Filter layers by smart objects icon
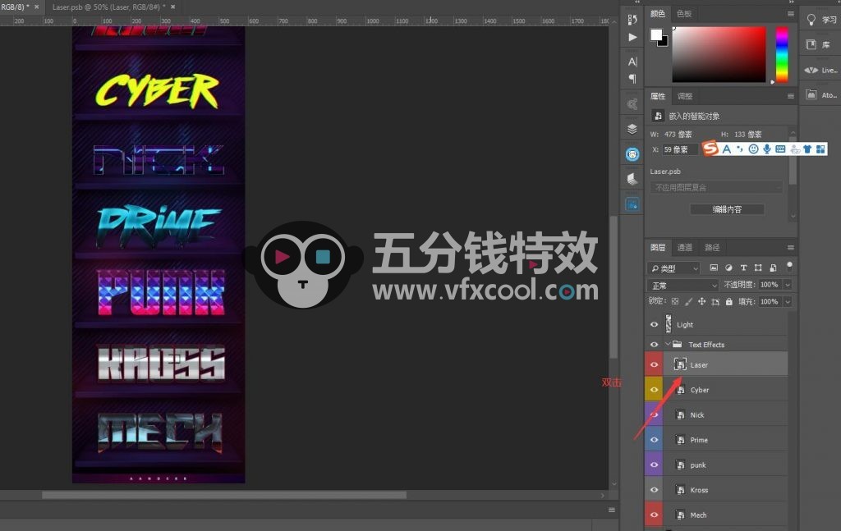The image size is (841, 531). click(773, 268)
